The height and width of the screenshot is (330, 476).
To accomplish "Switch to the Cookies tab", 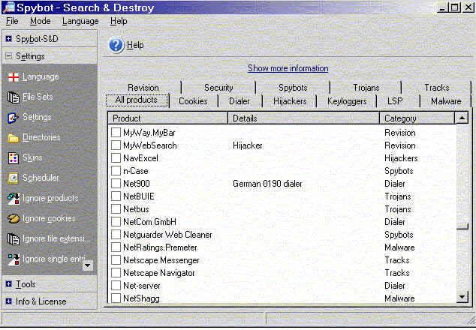I will pyautogui.click(x=193, y=101).
